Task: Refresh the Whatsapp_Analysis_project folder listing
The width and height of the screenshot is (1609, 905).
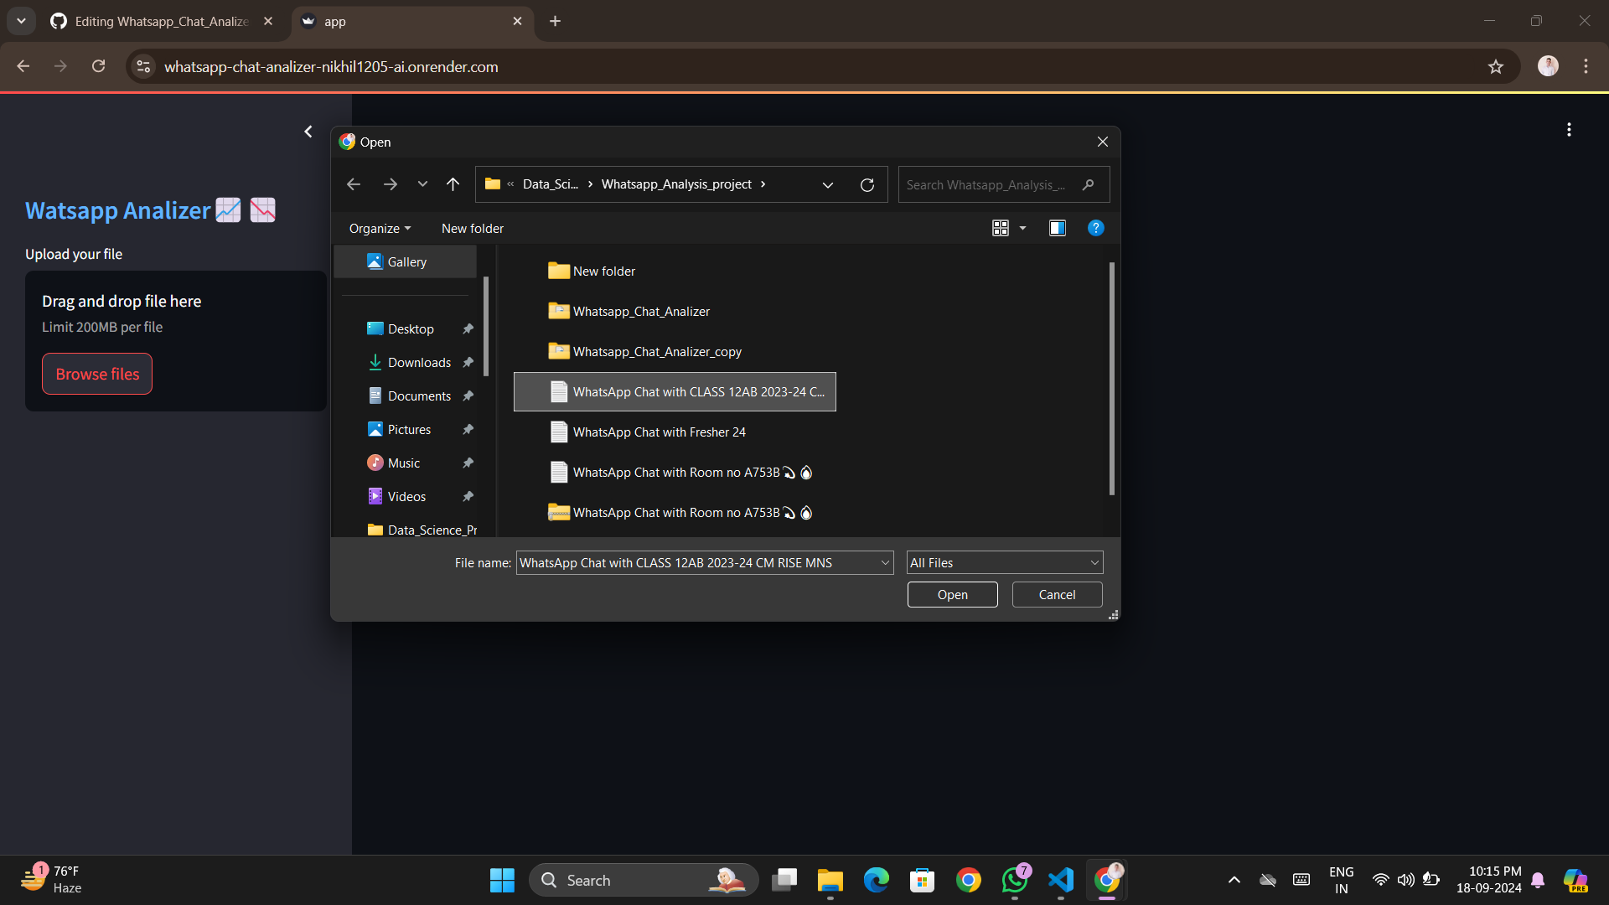Action: pos(867,184)
